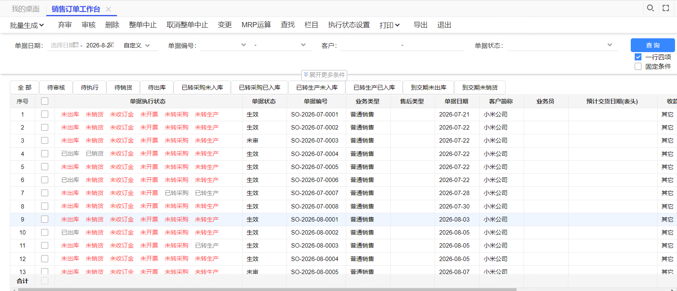Open the 单据状态 dropdown

610,45
